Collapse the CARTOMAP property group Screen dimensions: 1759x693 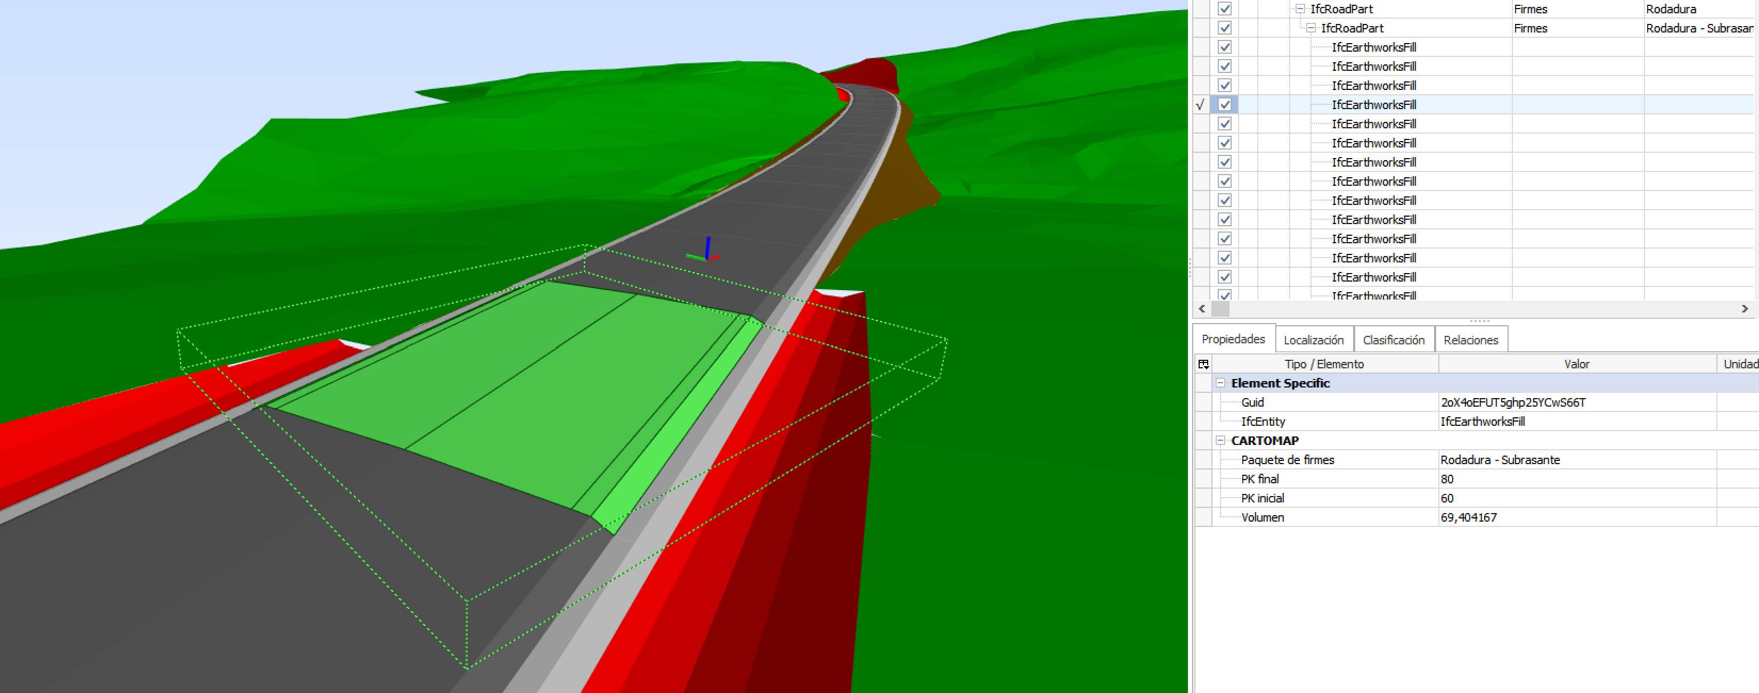1220,441
